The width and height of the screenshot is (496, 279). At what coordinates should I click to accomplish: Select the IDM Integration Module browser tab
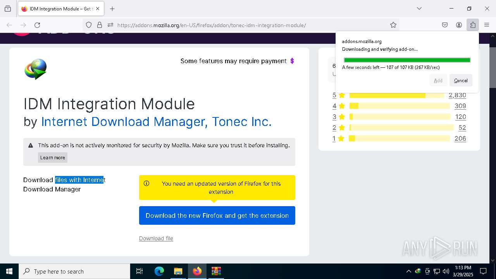coord(60,9)
